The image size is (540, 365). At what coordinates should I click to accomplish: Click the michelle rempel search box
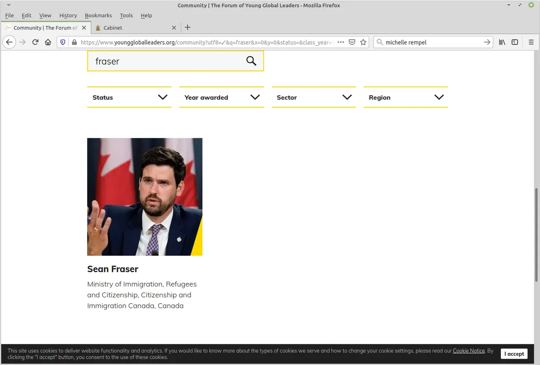click(x=432, y=42)
